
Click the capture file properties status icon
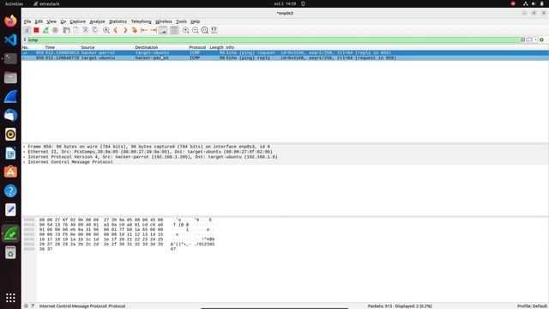coord(33,306)
